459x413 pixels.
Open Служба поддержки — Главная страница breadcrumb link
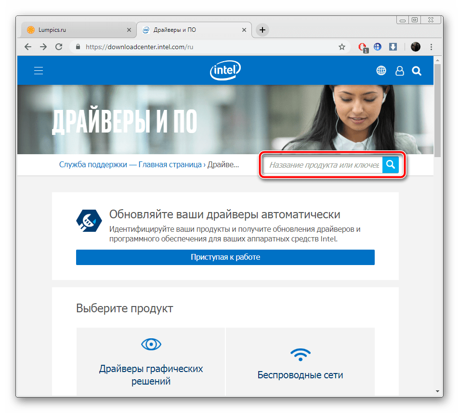click(130, 164)
